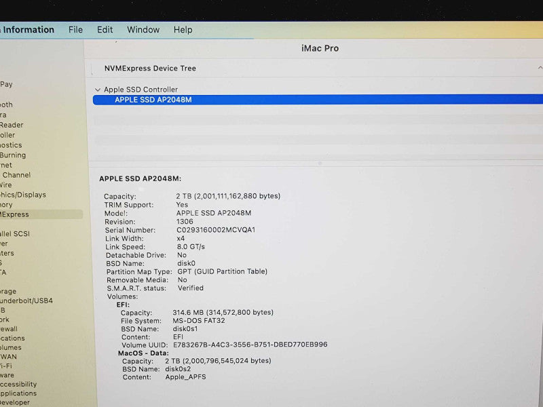Click capacity value 2 TB (2,001,111,162,880 bytes)
The width and height of the screenshot is (543, 407).
(x=228, y=196)
